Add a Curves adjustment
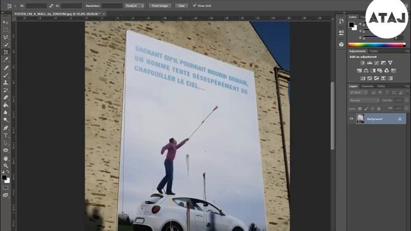 click(376, 63)
